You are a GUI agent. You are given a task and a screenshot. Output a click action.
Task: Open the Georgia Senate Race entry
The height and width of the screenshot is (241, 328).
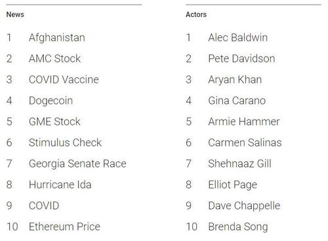tap(77, 164)
